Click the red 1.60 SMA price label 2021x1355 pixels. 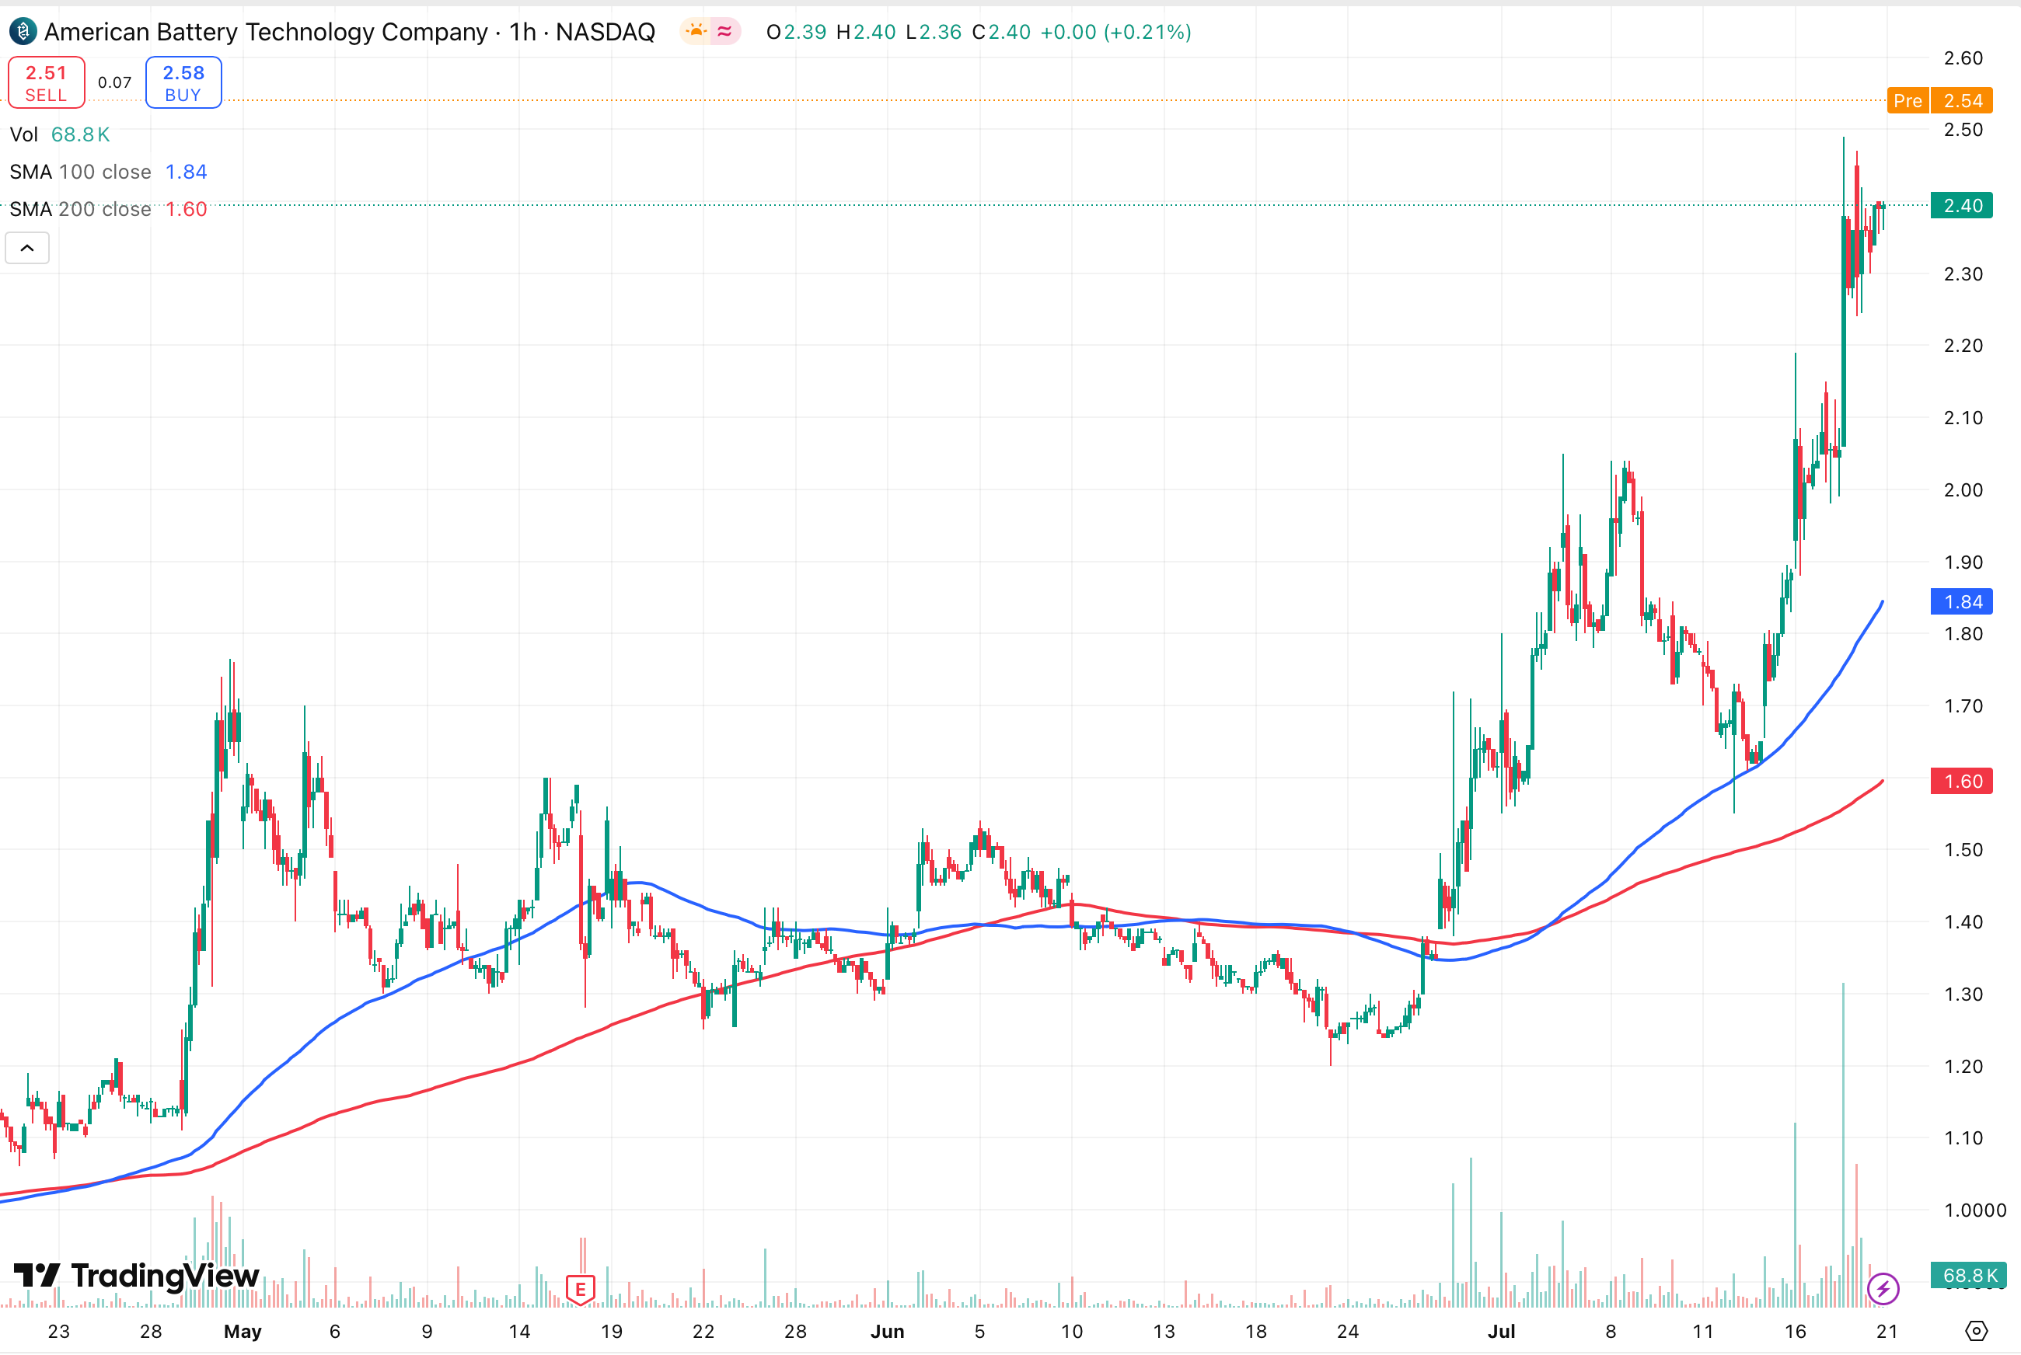point(1961,781)
